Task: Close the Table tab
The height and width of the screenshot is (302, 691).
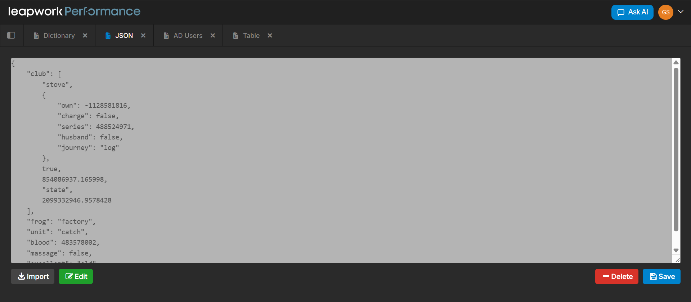Action: (270, 35)
